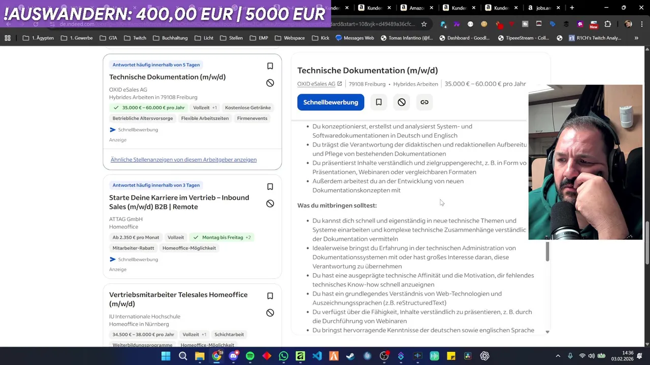Open the Kick bookmark

(320, 38)
